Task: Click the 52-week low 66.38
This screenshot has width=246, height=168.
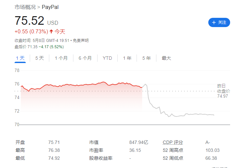Action: click(211, 158)
